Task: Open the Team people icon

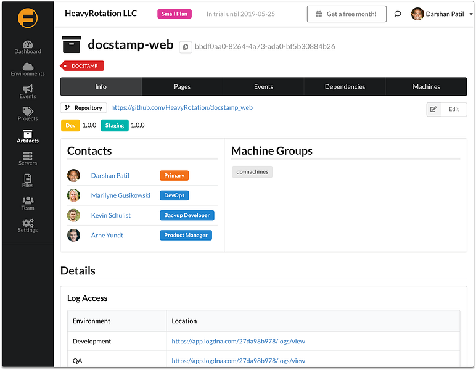Action: (x=28, y=200)
